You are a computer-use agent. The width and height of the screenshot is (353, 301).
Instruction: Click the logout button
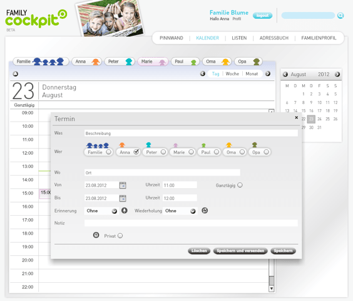262,15
